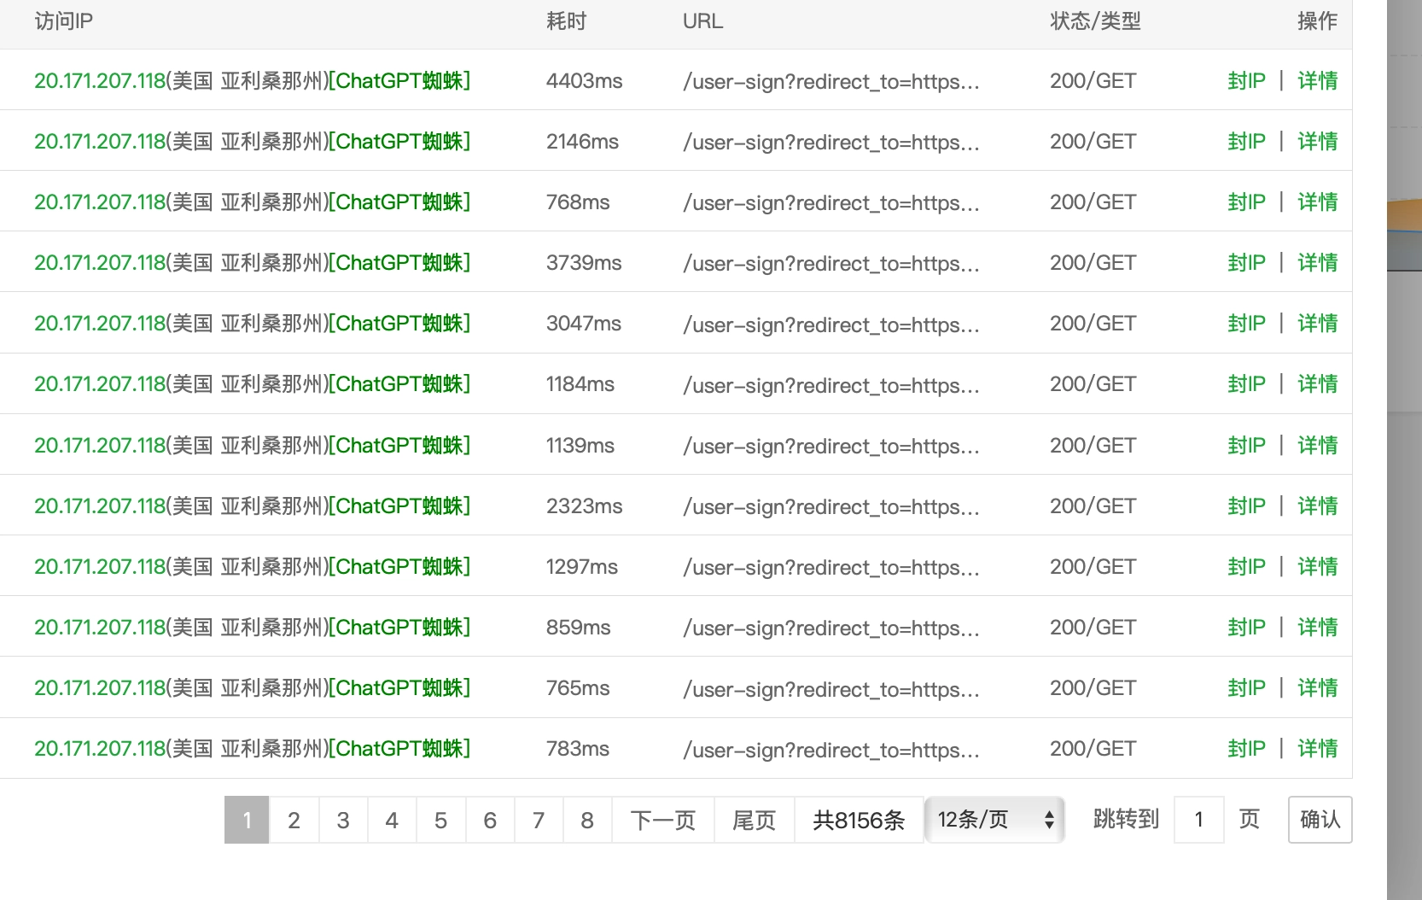Open details of the 4403ms request
The height and width of the screenshot is (900, 1422).
click(x=1317, y=80)
